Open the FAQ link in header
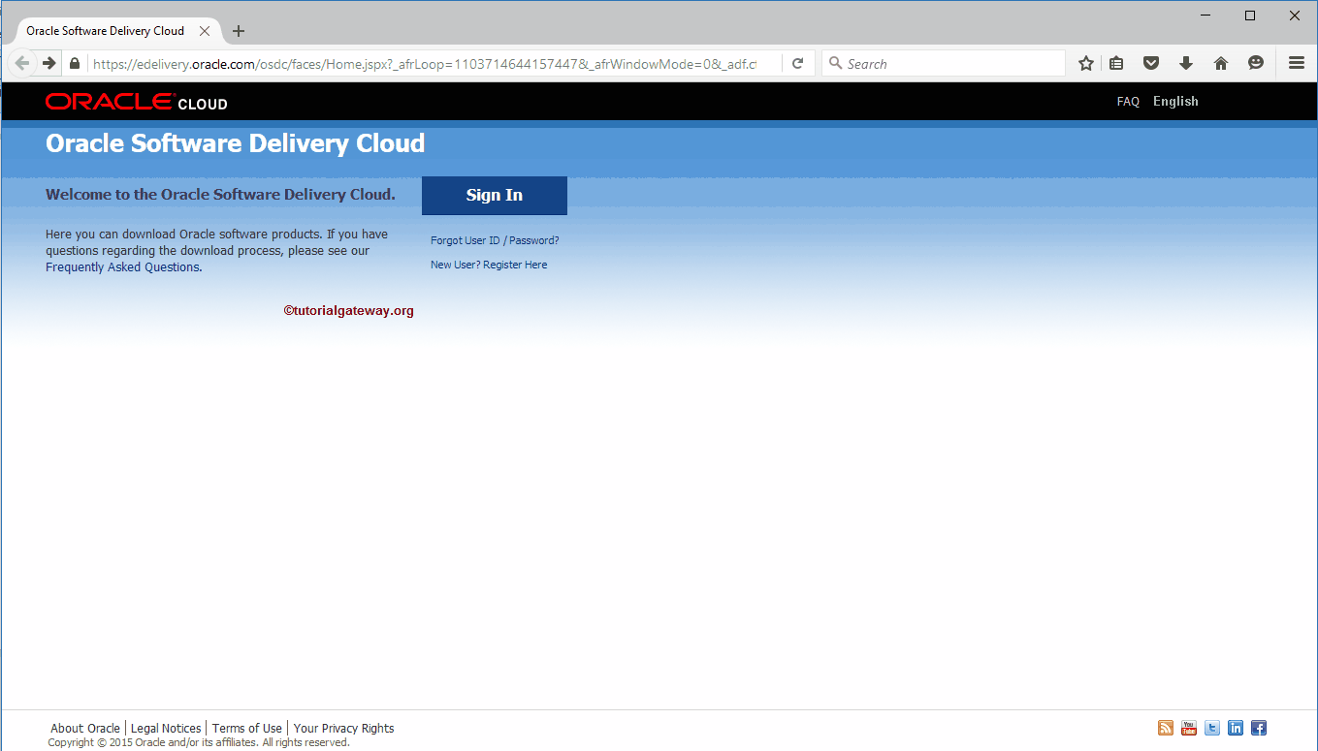1318x751 pixels. point(1128,102)
